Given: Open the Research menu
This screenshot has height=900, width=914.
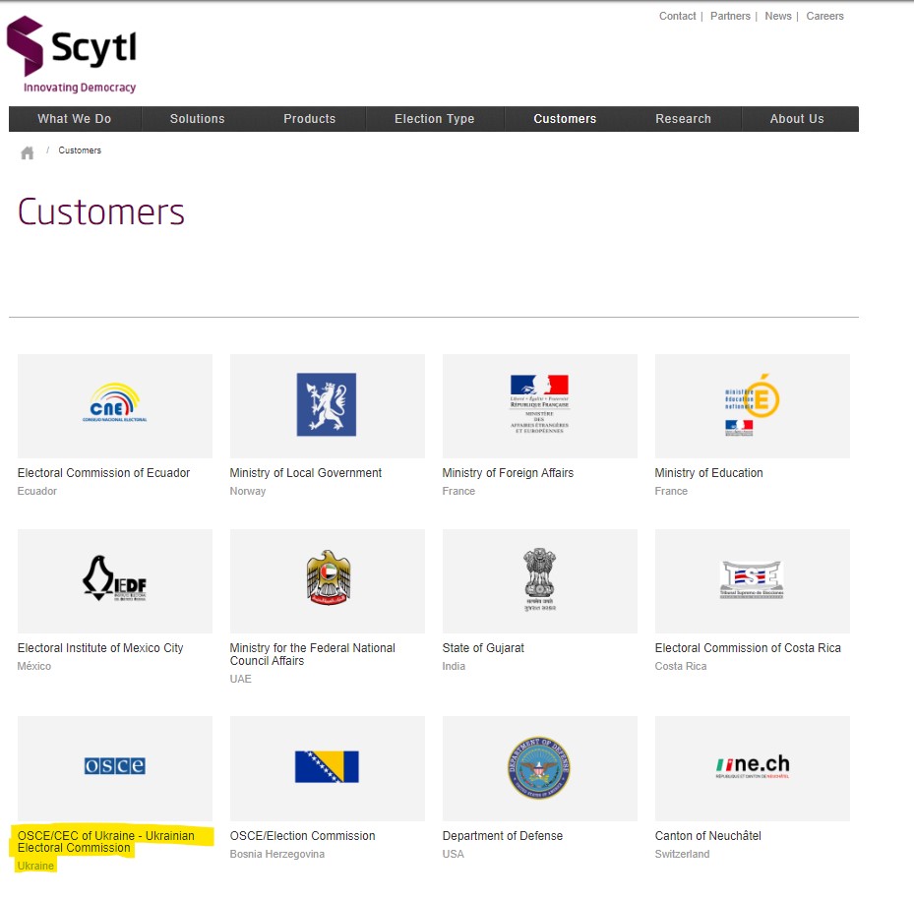Looking at the screenshot, I should [683, 119].
